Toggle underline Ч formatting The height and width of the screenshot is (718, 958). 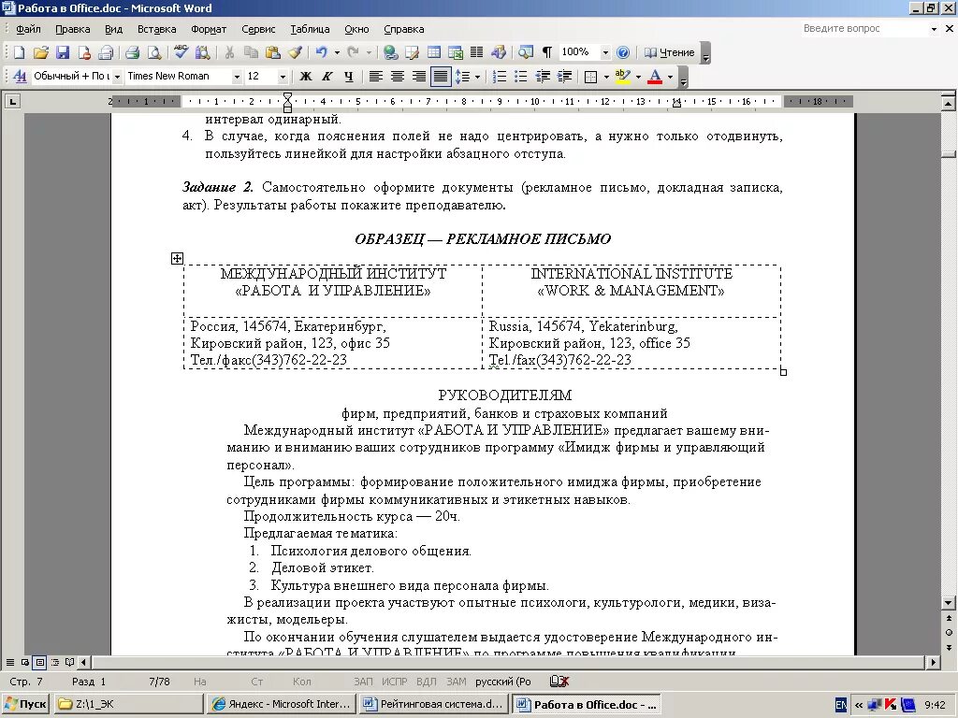click(348, 77)
